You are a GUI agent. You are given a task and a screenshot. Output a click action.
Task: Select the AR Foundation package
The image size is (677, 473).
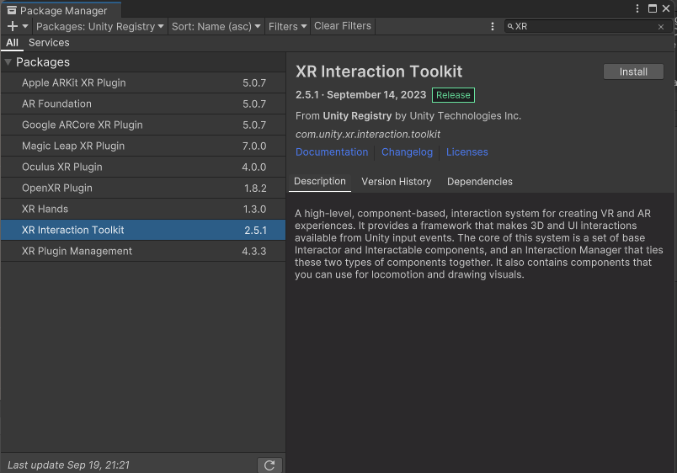[143, 104]
